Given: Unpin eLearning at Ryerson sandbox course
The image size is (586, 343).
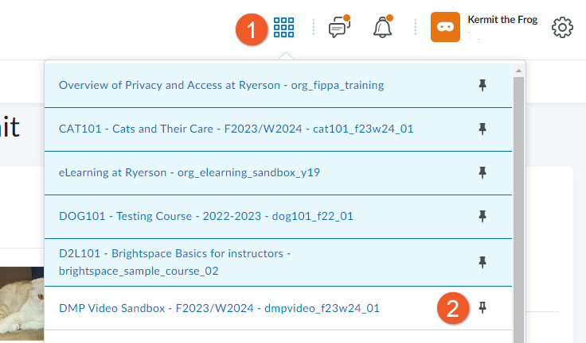Looking at the screenshot, I should tap(482, 172).
